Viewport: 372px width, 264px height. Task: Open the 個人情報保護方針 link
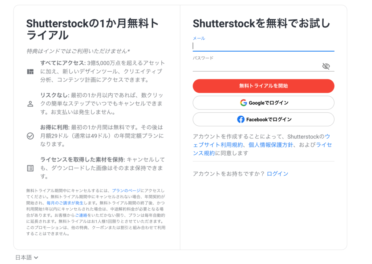coord(271,145)
